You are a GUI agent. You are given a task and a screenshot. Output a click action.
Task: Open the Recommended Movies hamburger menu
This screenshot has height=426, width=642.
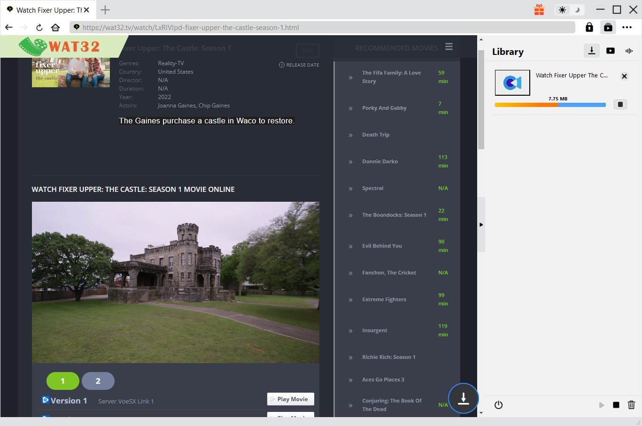(x=449, y=46)
